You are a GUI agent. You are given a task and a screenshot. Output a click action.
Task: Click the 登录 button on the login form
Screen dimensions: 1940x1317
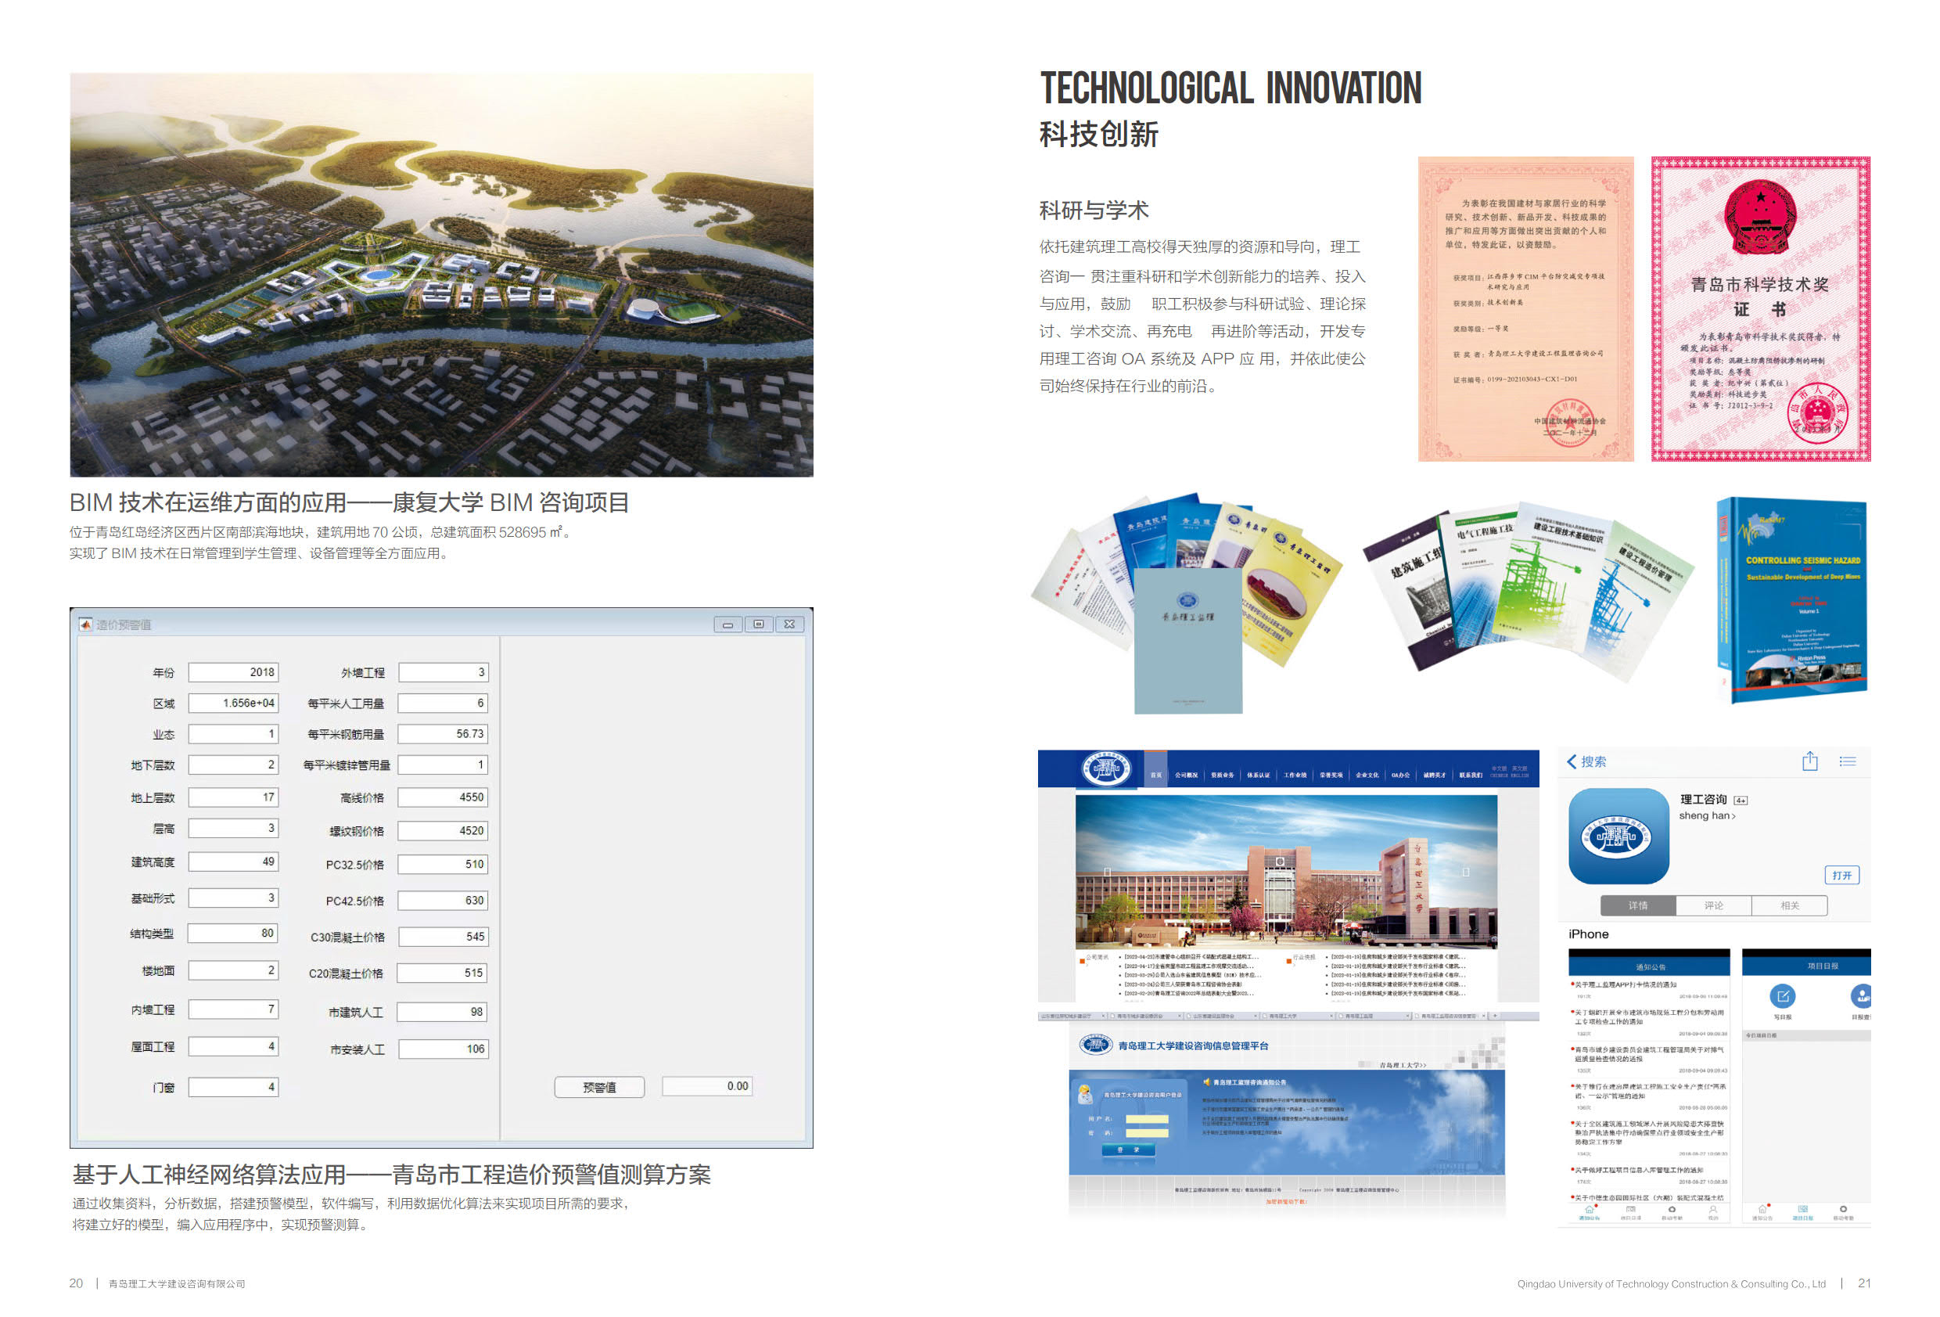pos(1130,1151)
